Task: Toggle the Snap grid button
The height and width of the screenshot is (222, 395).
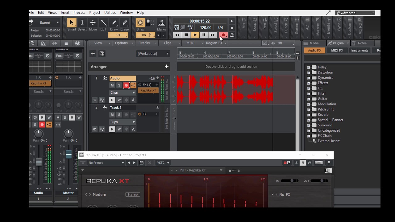Action: (x=140, y=23)
